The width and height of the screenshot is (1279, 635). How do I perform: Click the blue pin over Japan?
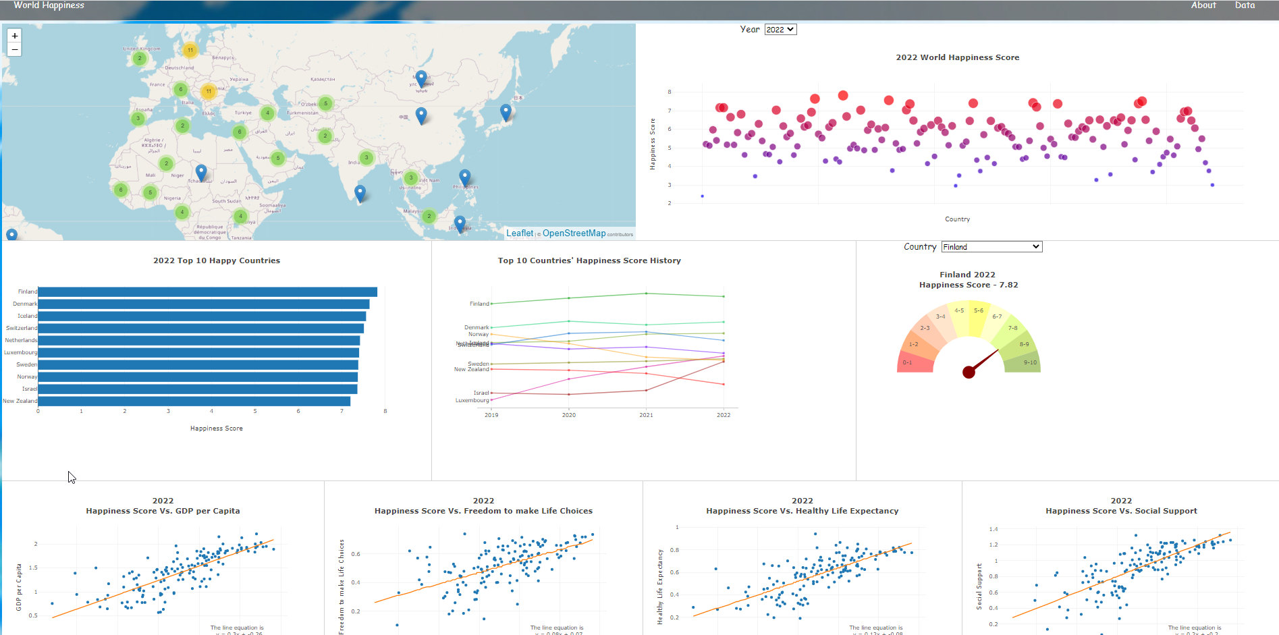coord(506,113)
